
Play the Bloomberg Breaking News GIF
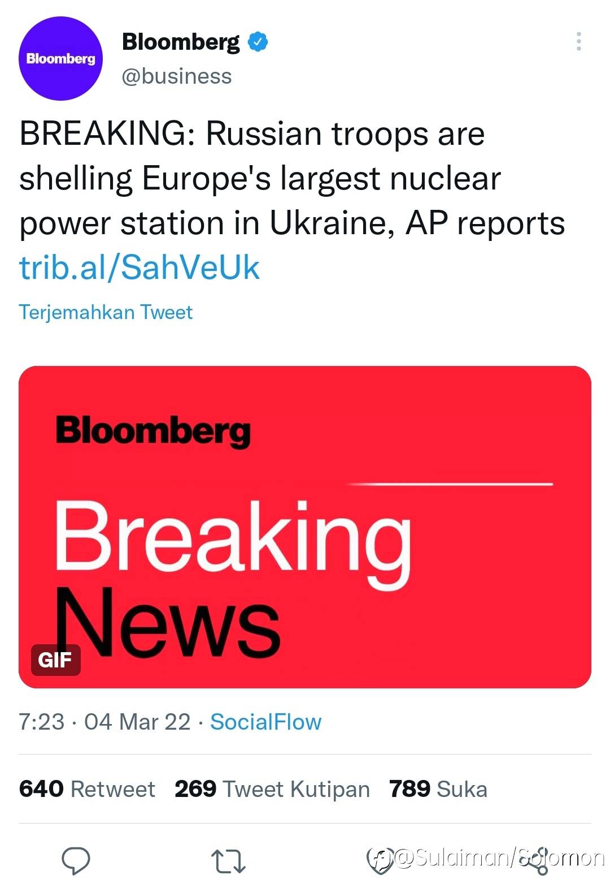click(305, 526)
